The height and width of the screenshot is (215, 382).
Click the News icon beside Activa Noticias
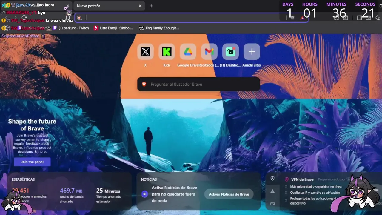point(144,194)
